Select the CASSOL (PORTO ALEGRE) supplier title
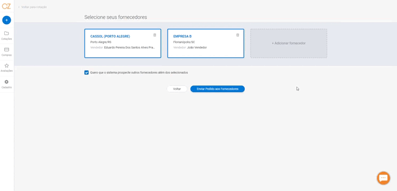The height and width of the screenshot is (191, 397). [110, 36]
